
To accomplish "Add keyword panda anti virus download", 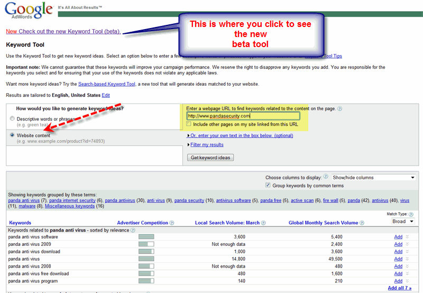I will [398, 251].
